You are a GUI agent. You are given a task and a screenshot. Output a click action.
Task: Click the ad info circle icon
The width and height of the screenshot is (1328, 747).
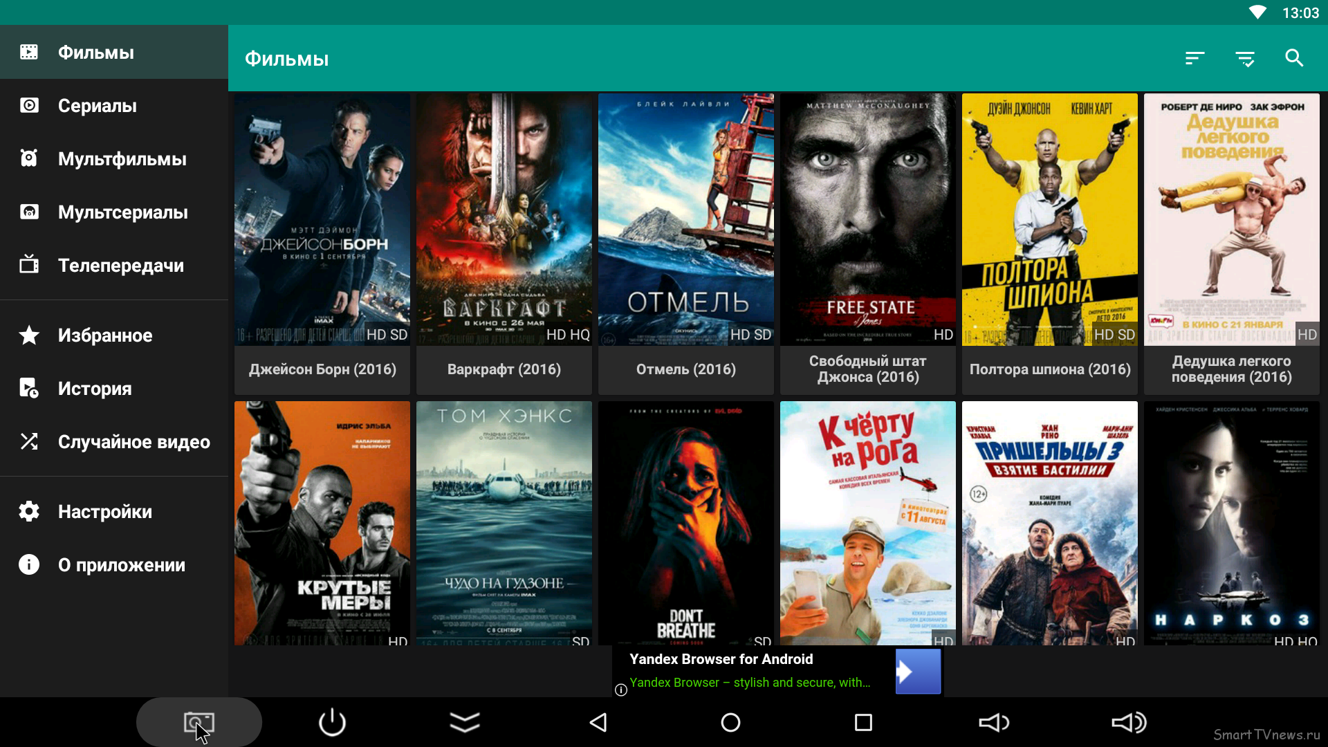coord(621,690)
